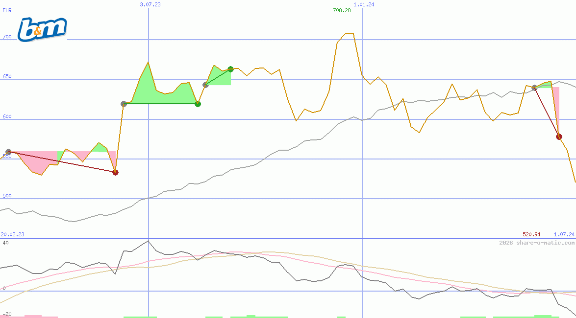Select the gray start marker on far left

pyautogui.click(x=8, y=152)
